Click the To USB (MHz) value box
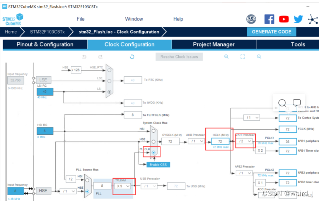Screen dimensions: 319x201 176,186
